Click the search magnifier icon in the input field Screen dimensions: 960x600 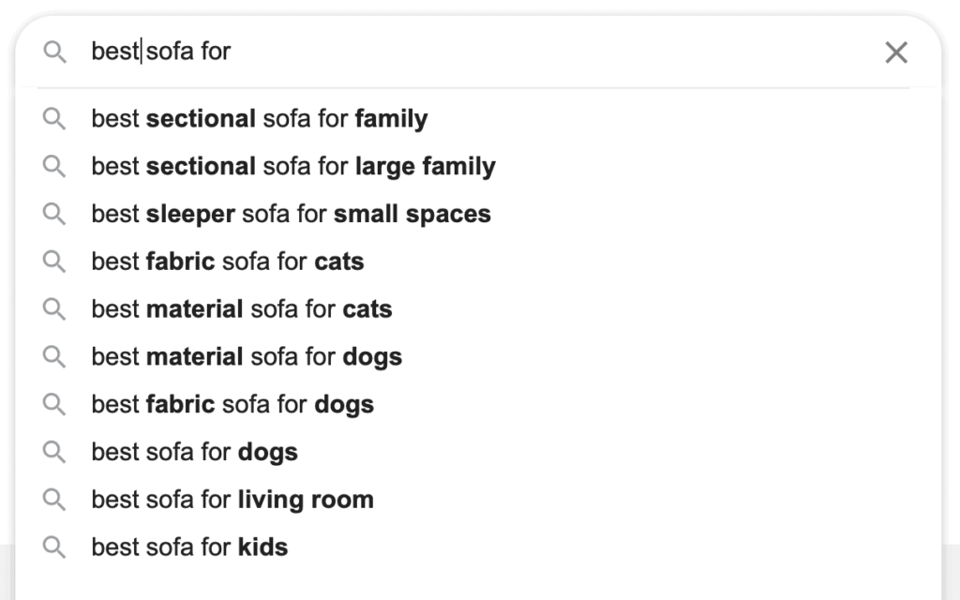pyautogui.click(x=54, y=52)
